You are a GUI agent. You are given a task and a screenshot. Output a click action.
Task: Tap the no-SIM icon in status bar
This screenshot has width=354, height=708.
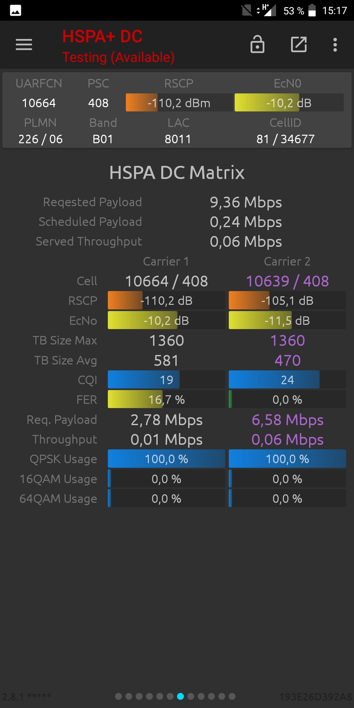pyautogui.click(x=246, y=10)
